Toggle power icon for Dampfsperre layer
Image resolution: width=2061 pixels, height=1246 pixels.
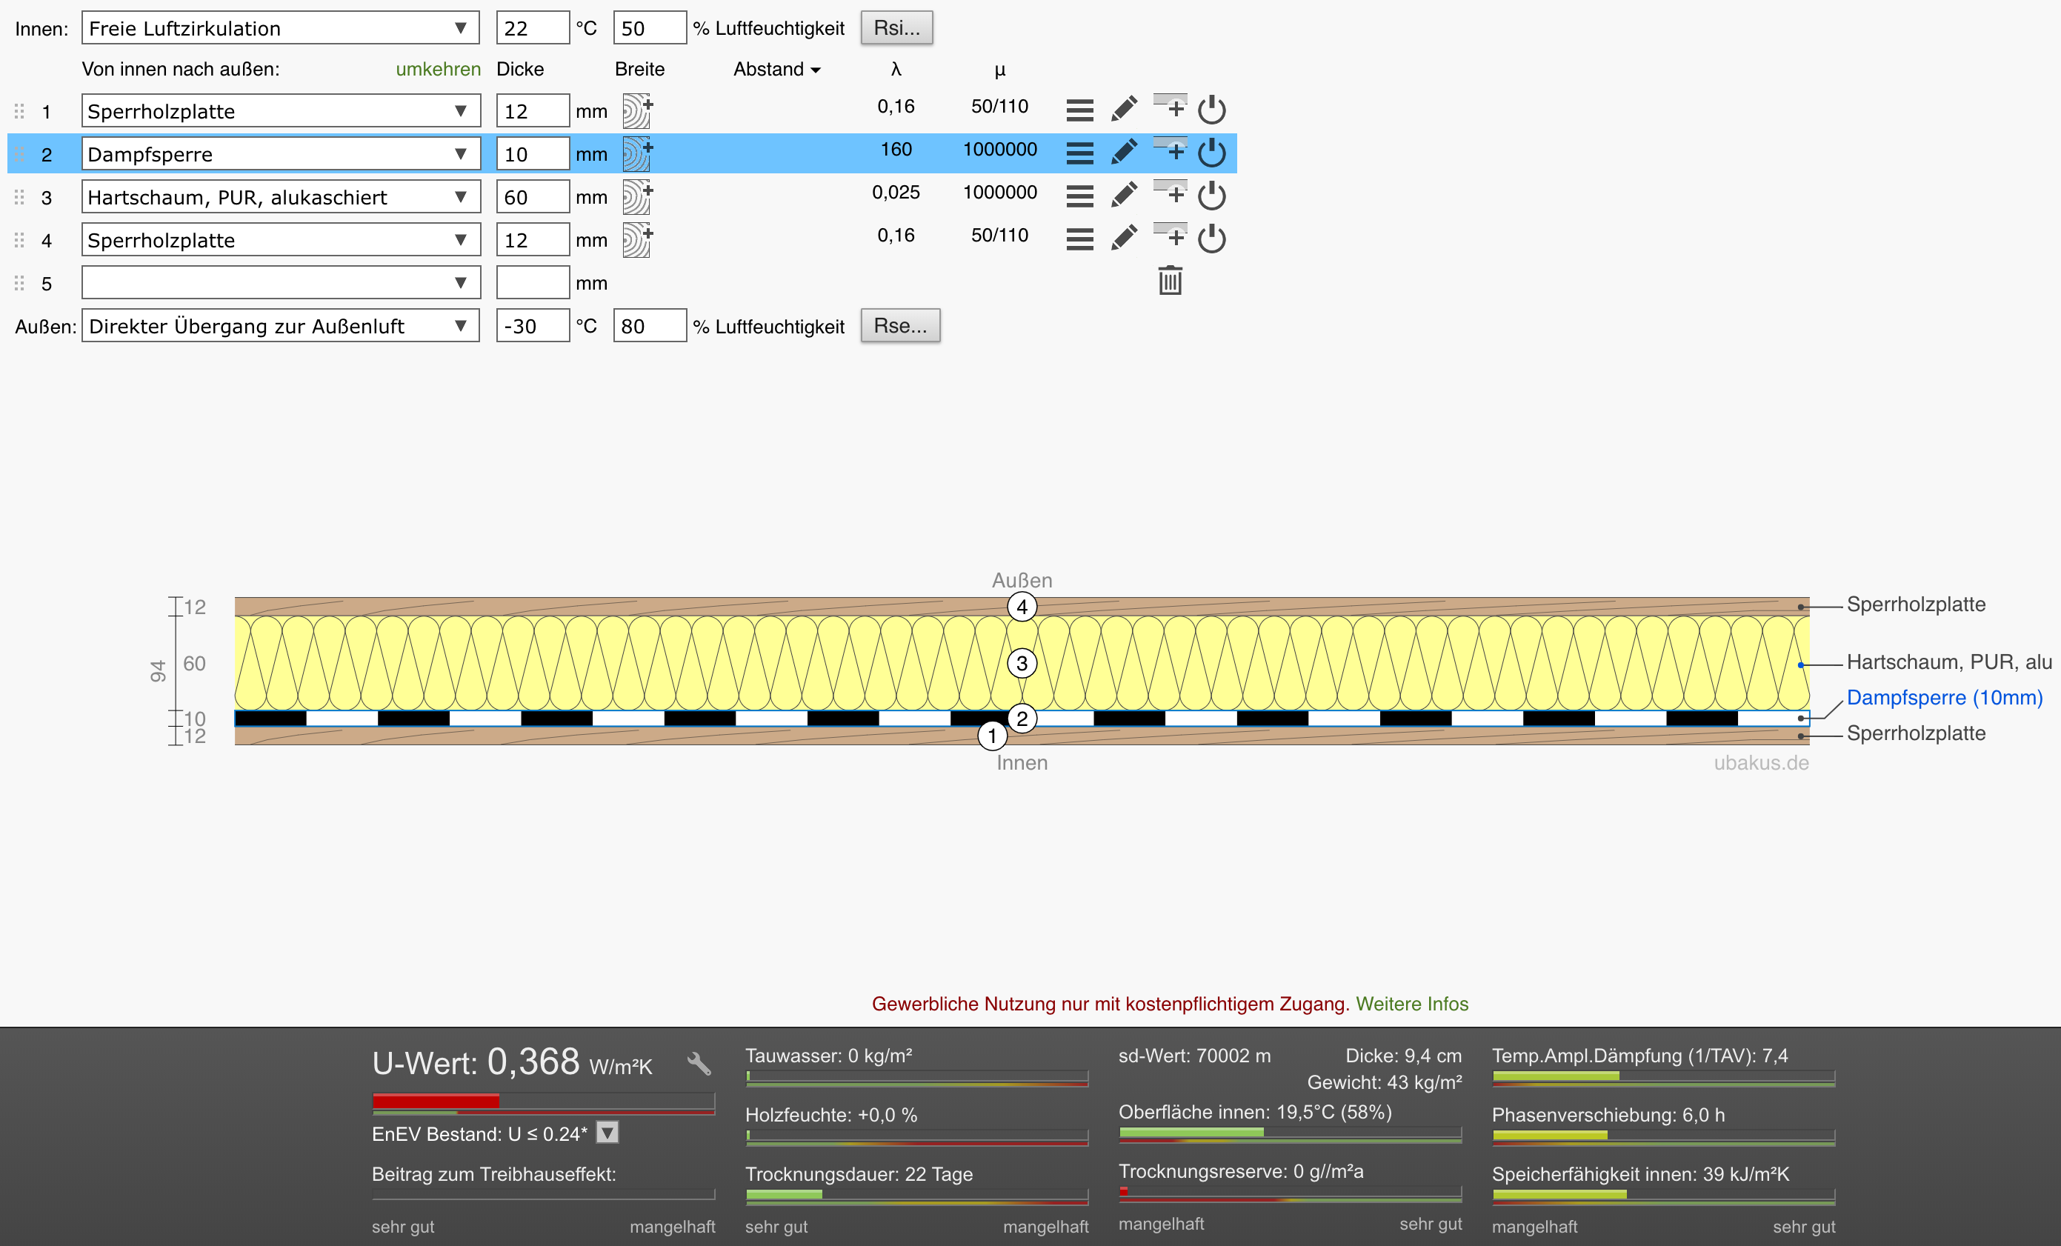tap(1212, 153)
